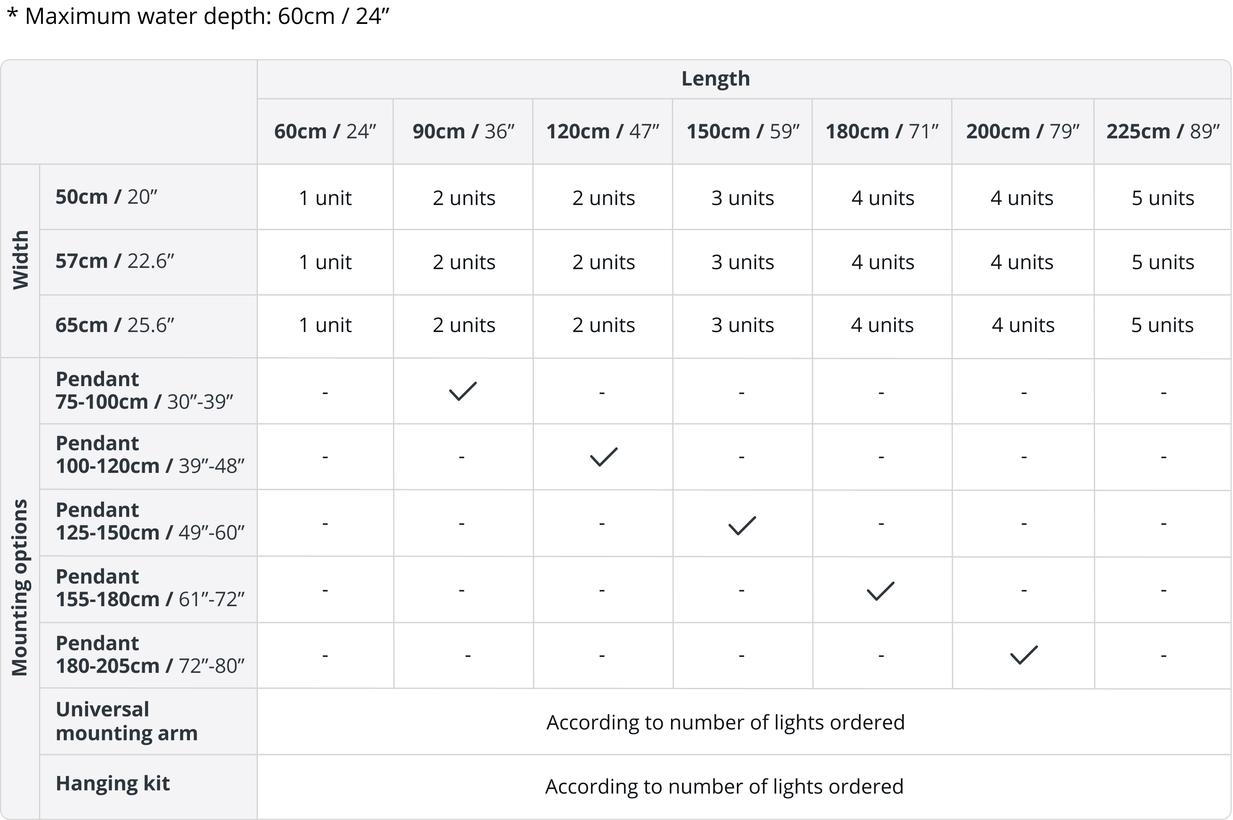Viewport: 1233px width, 820px height.
Task: Select the 57cm / 22.6" width row label
Action: [114, 261]
